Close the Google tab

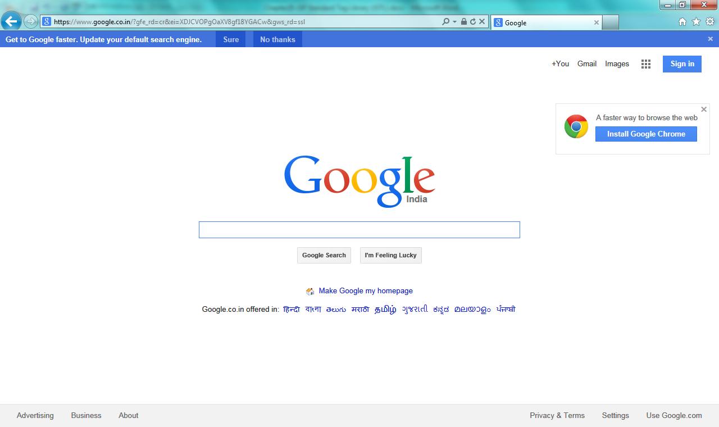(x=597, y=22)
